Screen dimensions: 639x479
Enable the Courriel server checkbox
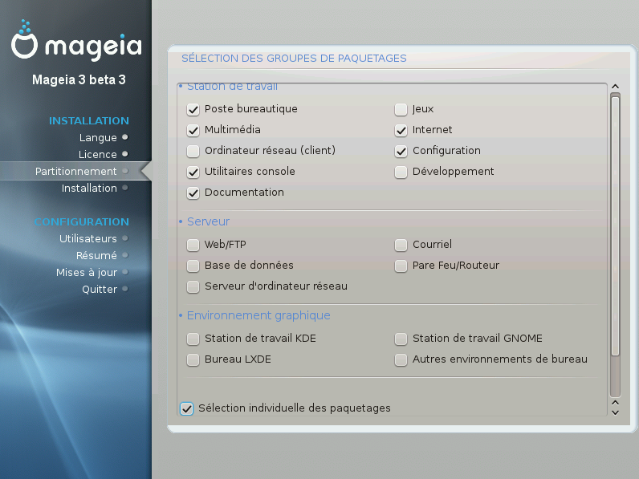(401, 246)
